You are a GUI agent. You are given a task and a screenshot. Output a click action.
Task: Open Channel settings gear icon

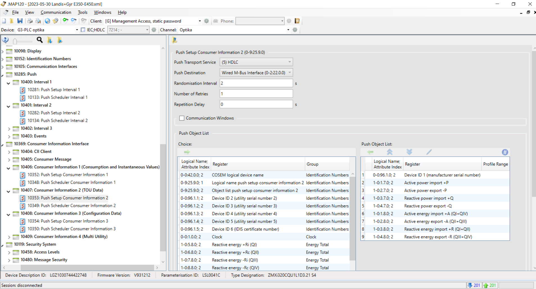click(295, 30)
